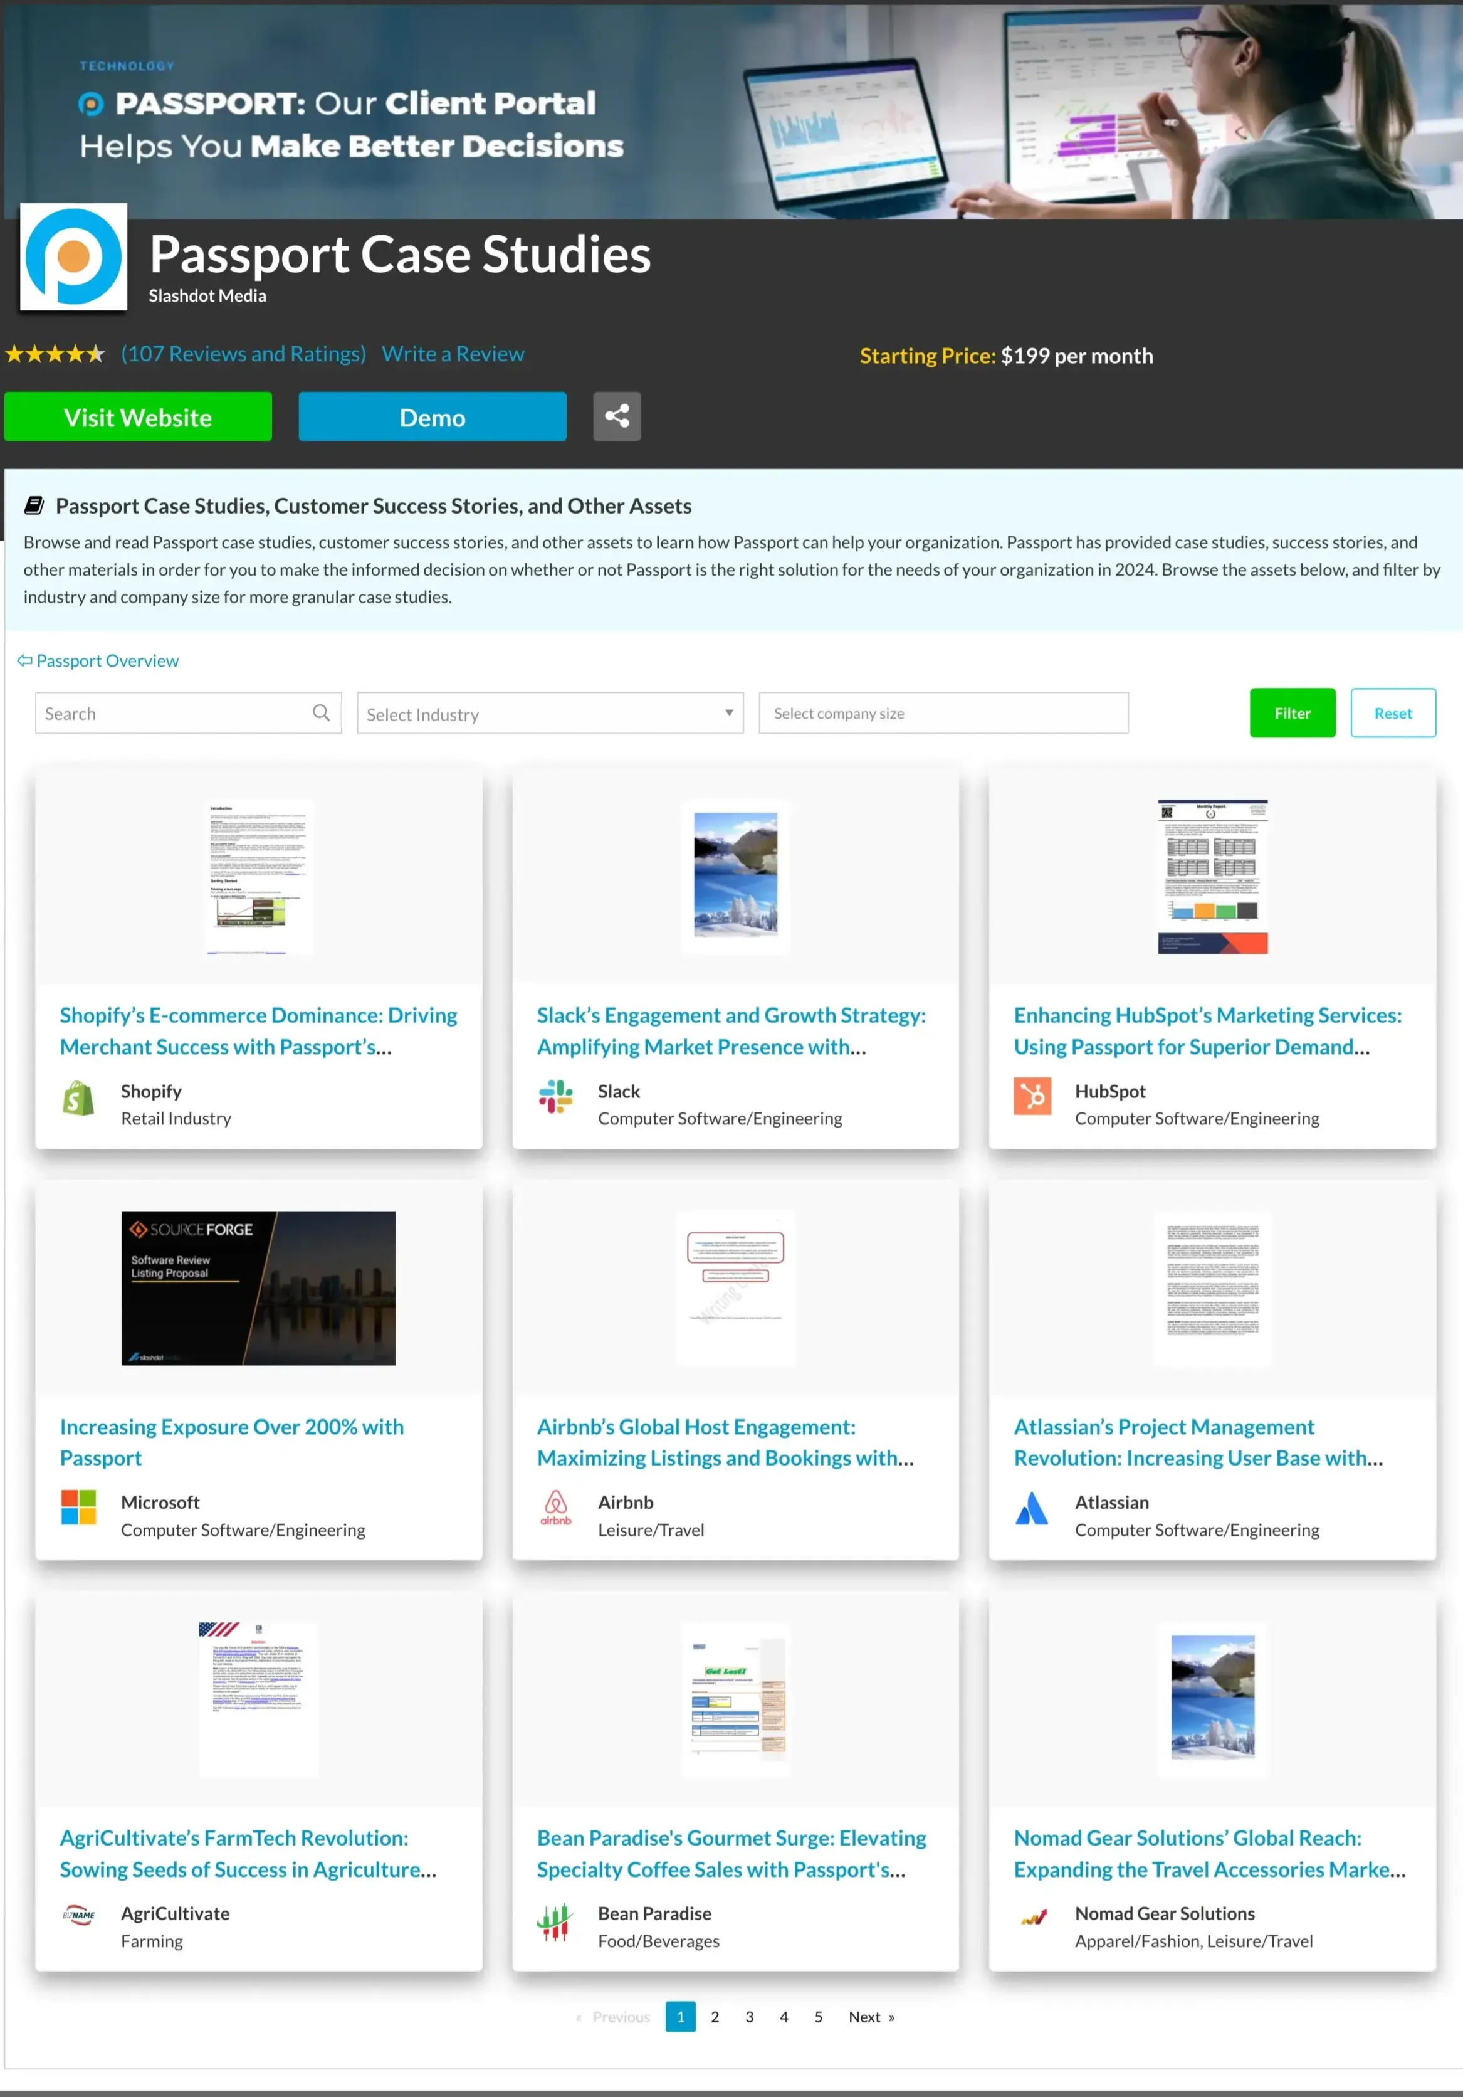Click the search magnifier icon
1463x2097 pixels.
pyautogui.click(x=322, y=712)
